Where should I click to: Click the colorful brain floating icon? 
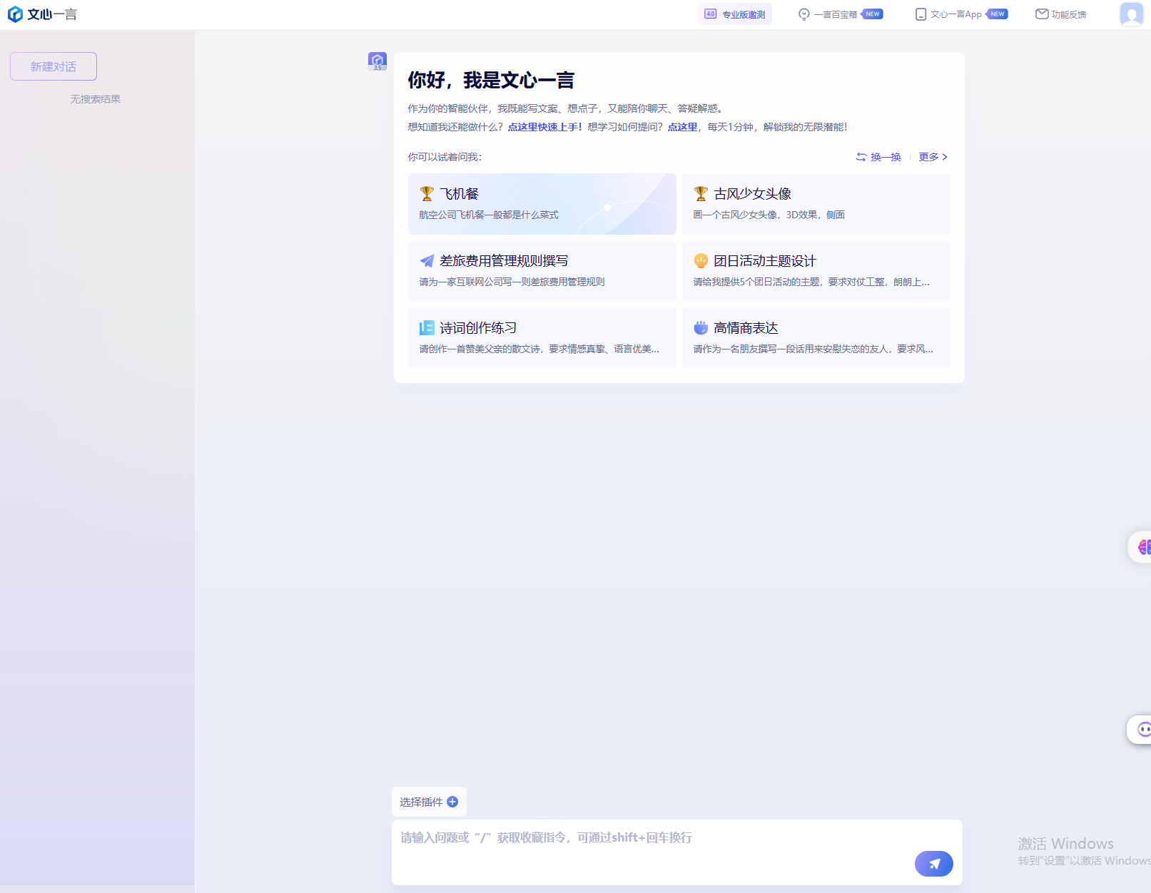click(1143, 547)
